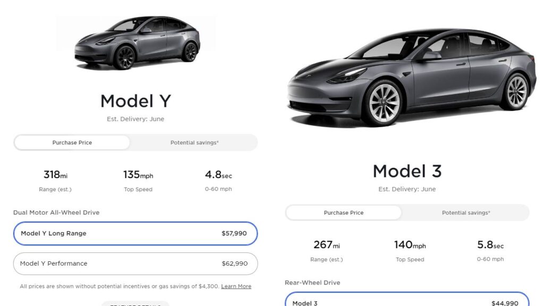Click the 4.8 sec acceleration figure
The image size is (544, 306).
[x=218, y=175]
